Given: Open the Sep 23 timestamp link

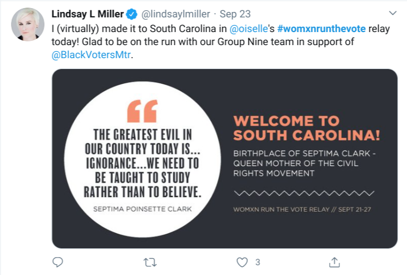Looking at the screenshot, I should click(235, 14).
